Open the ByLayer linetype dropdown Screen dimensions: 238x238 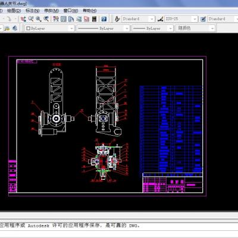click(103, 29)
